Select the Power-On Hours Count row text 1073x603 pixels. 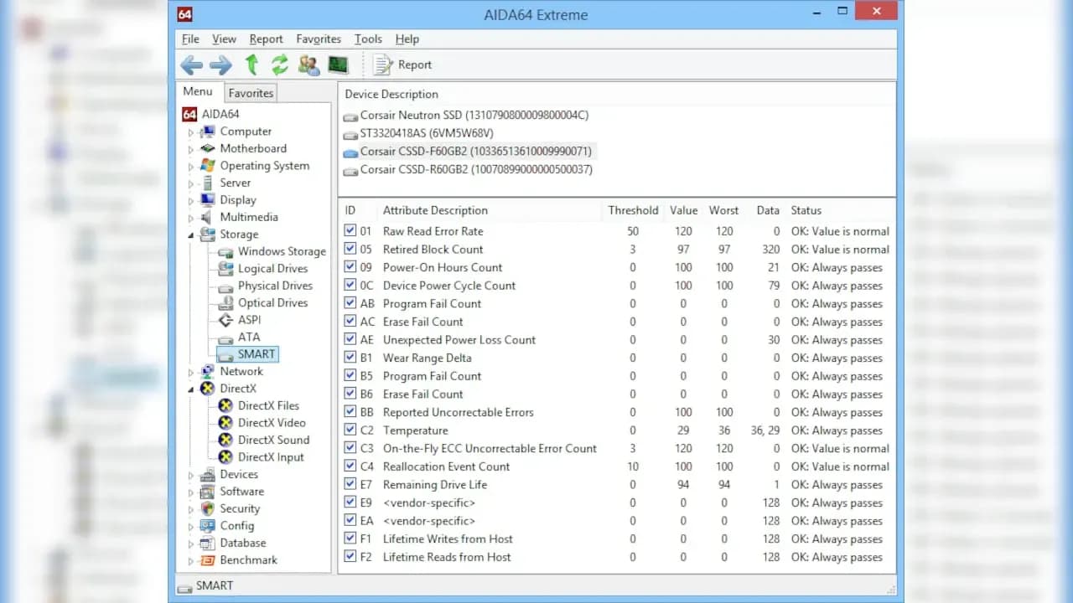point(443,267)
